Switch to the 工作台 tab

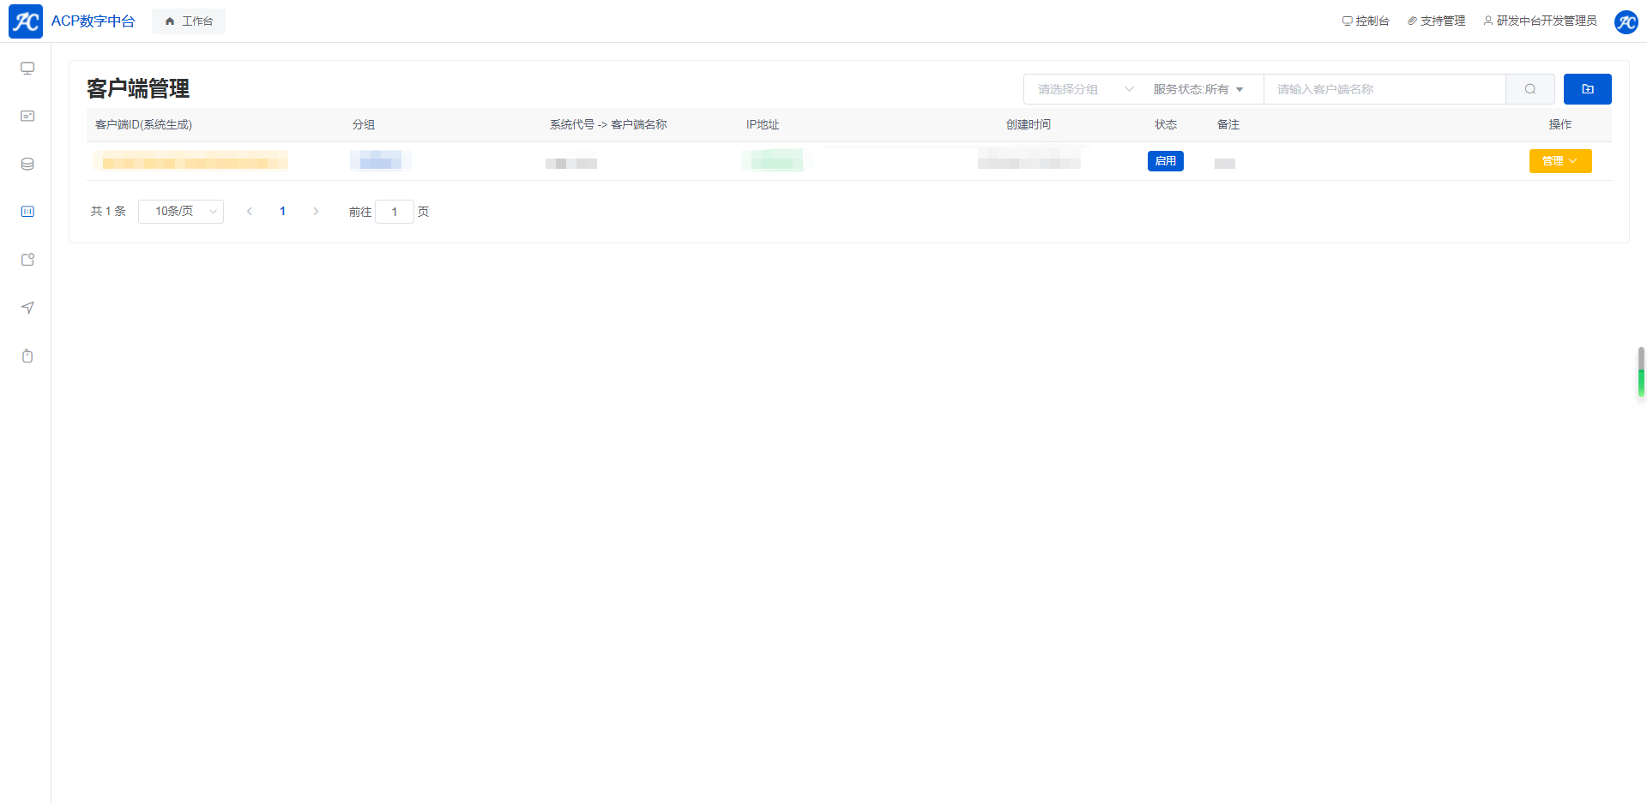point(189,21)
